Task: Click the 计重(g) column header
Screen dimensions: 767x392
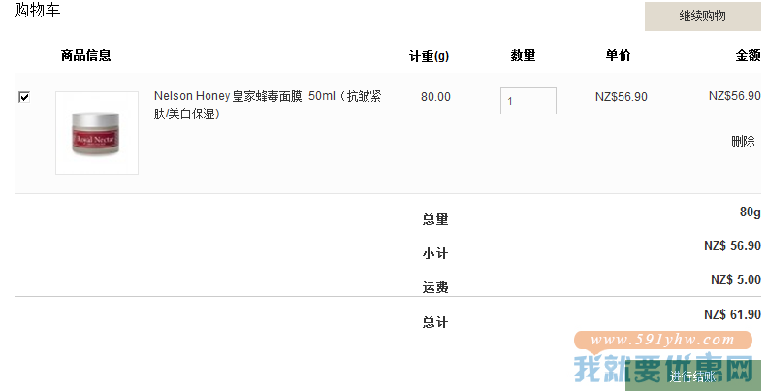Action: click(429, 55)
